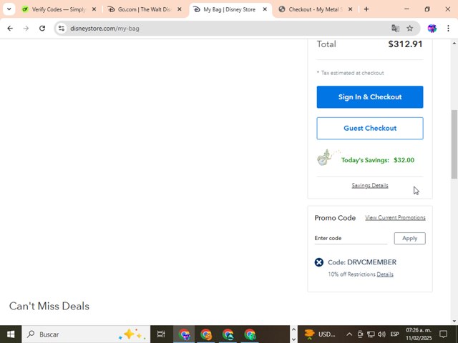Switch to the second Chrome taskbar icon

[206, 334]
